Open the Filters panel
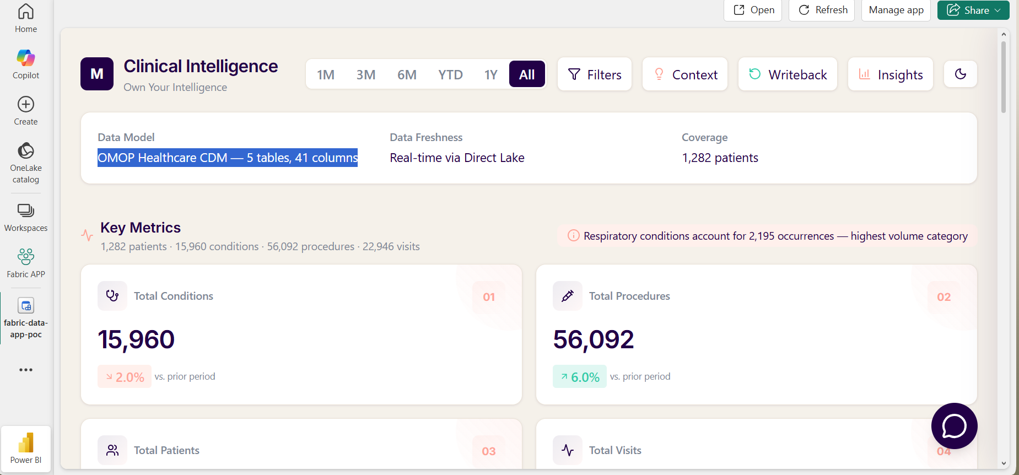This screenshot has height=475, width=1019. [x=595, y=74]
